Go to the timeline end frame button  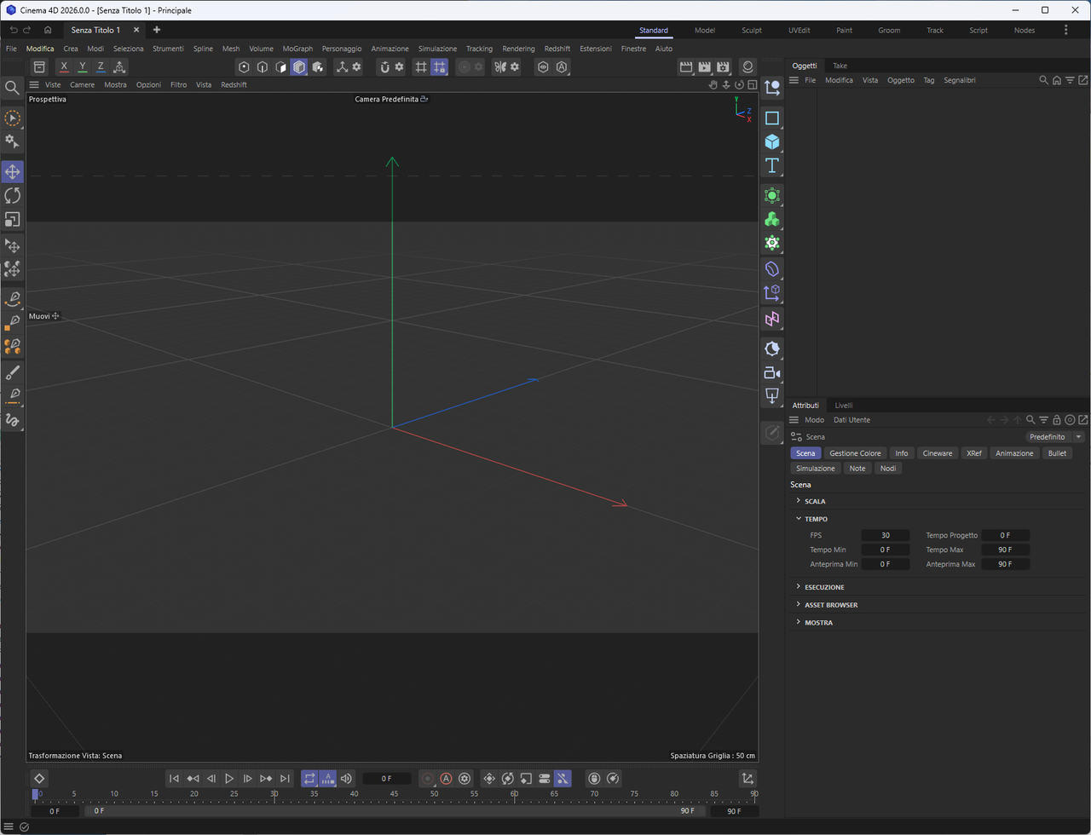coord(285,779)
